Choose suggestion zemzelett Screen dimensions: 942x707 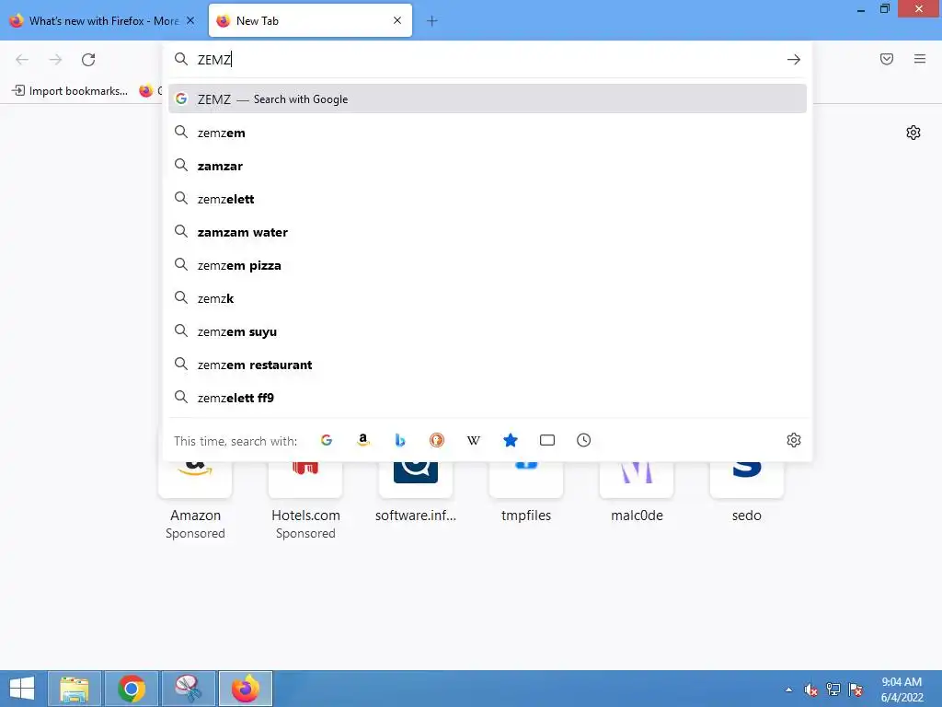pos(488,199)
